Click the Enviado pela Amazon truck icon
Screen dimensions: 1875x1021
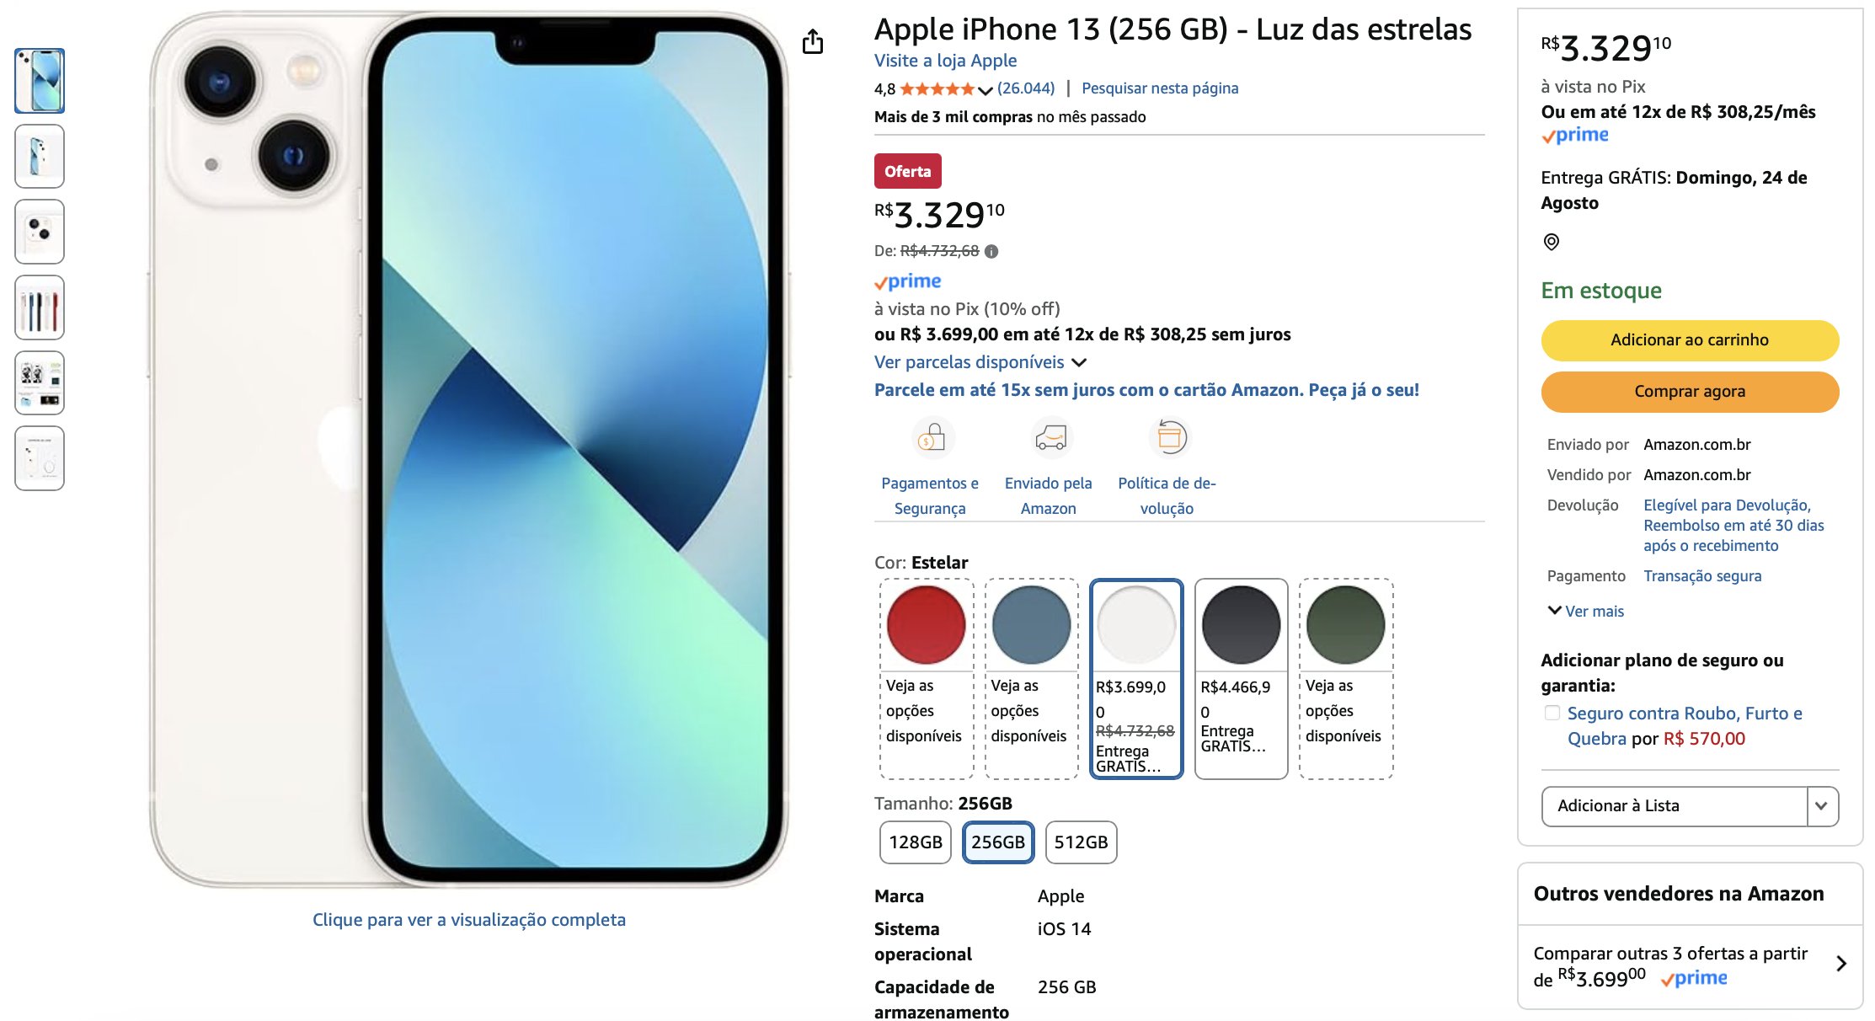point(1051,438)
